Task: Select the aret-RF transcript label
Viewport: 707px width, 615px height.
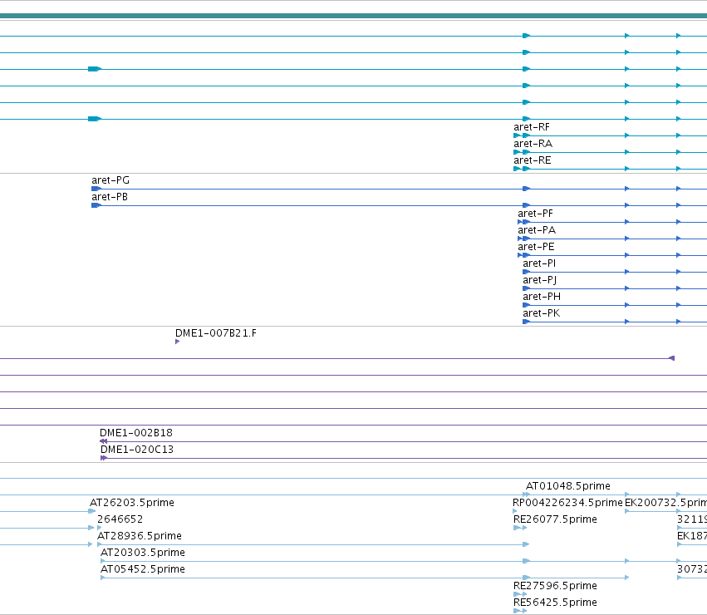Action: click(532, 127)
